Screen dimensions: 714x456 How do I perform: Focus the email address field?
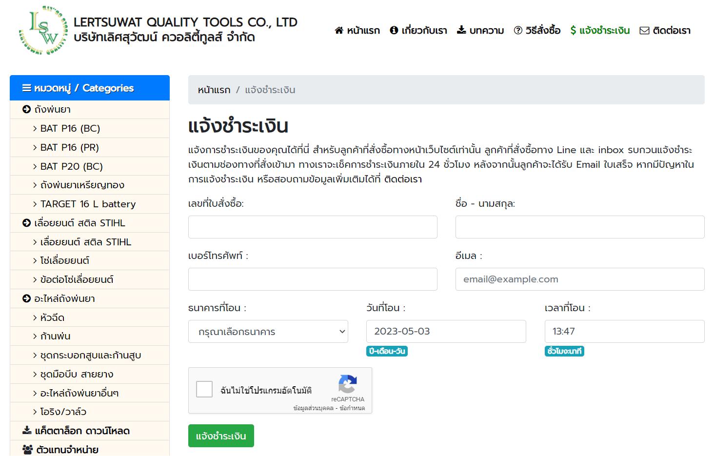tap(579, 279)
